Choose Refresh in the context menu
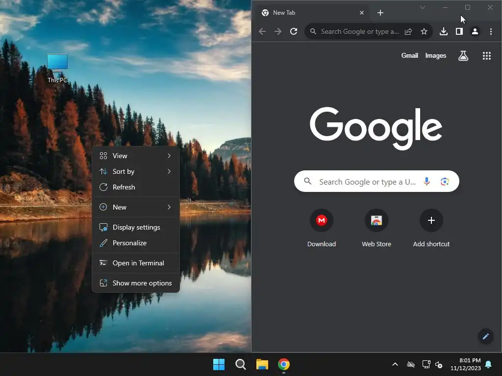 click(136, 187)
